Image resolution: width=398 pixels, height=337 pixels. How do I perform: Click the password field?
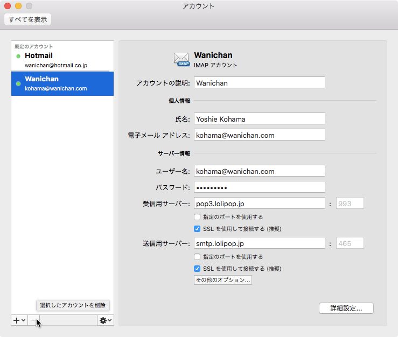click(x=259, y=187)
